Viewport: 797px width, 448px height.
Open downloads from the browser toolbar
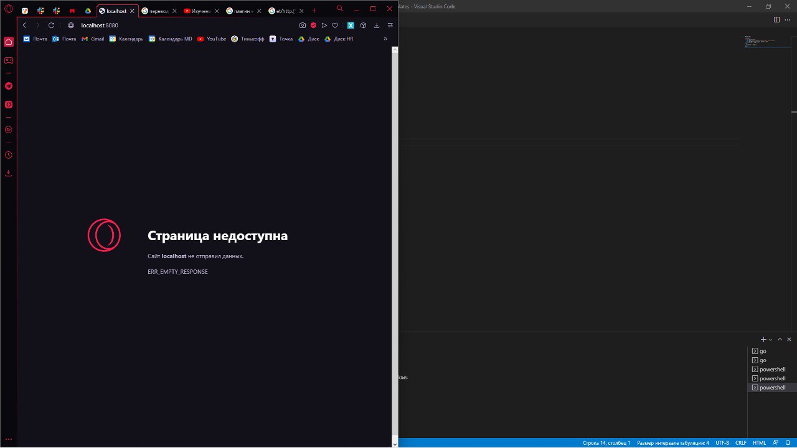(377, 26)
